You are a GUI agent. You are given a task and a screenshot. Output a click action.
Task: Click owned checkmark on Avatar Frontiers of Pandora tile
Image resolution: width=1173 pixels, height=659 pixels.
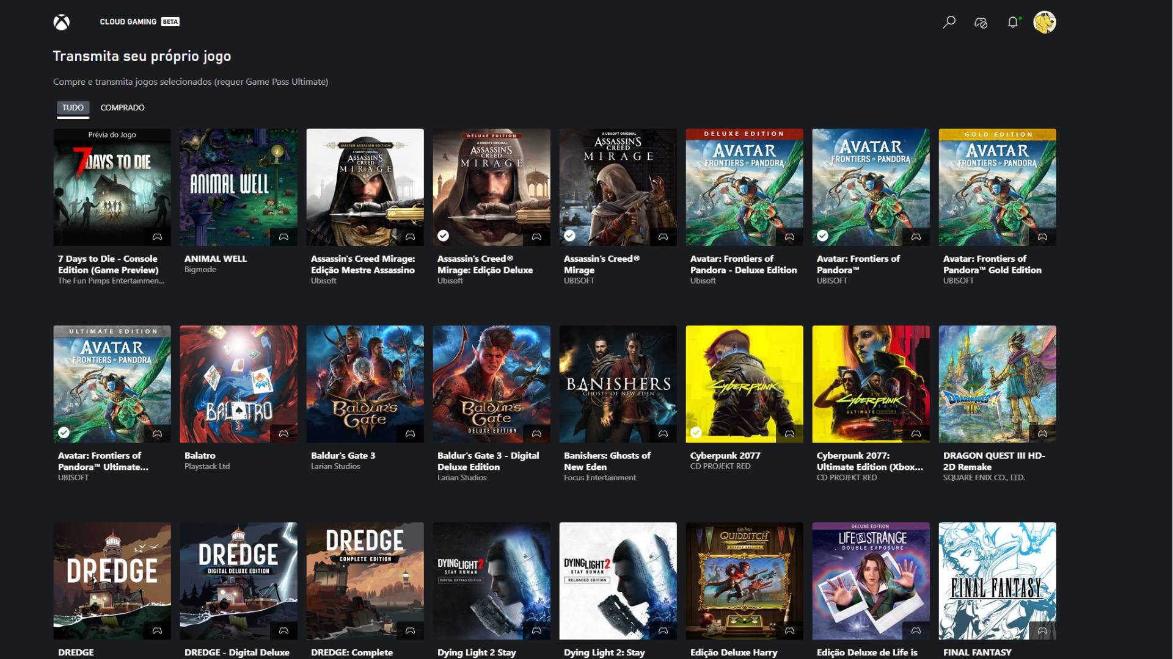pyautogui.click(x=822, y=236)
